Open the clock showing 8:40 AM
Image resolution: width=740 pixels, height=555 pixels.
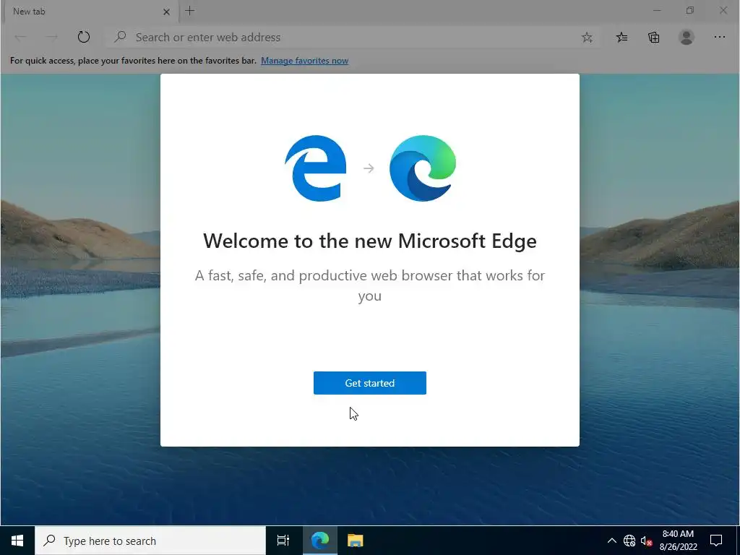pos(678,541)
